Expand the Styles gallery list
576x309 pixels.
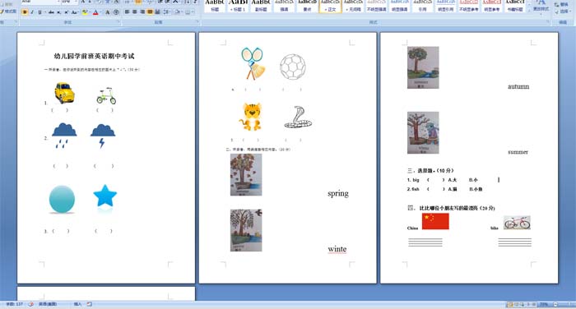coord(530,11)
